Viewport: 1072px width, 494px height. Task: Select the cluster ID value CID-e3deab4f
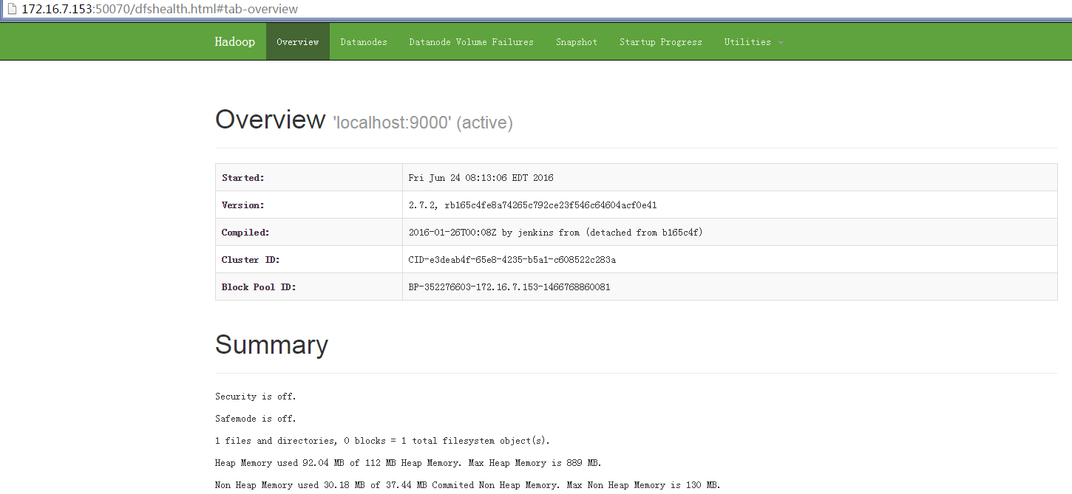click(512, 260)
